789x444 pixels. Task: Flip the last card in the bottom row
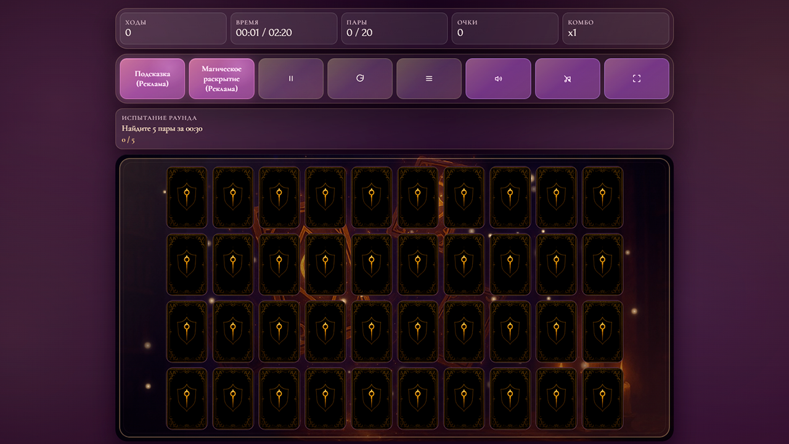602,399
